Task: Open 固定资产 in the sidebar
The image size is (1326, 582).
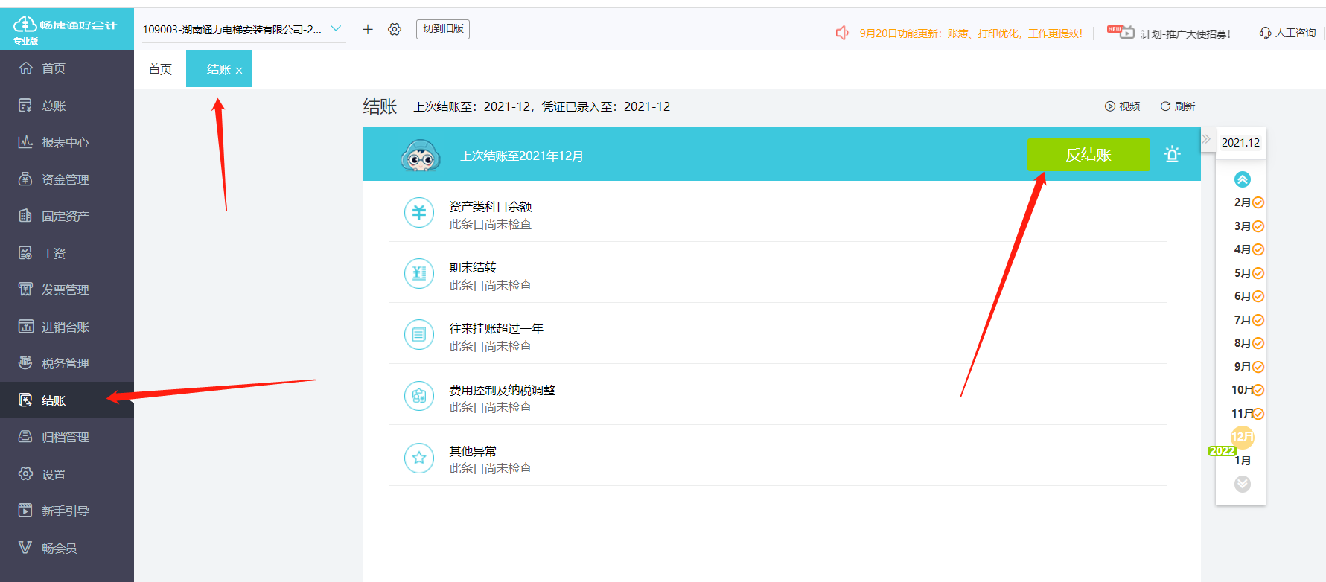Action: coord(66,216)
